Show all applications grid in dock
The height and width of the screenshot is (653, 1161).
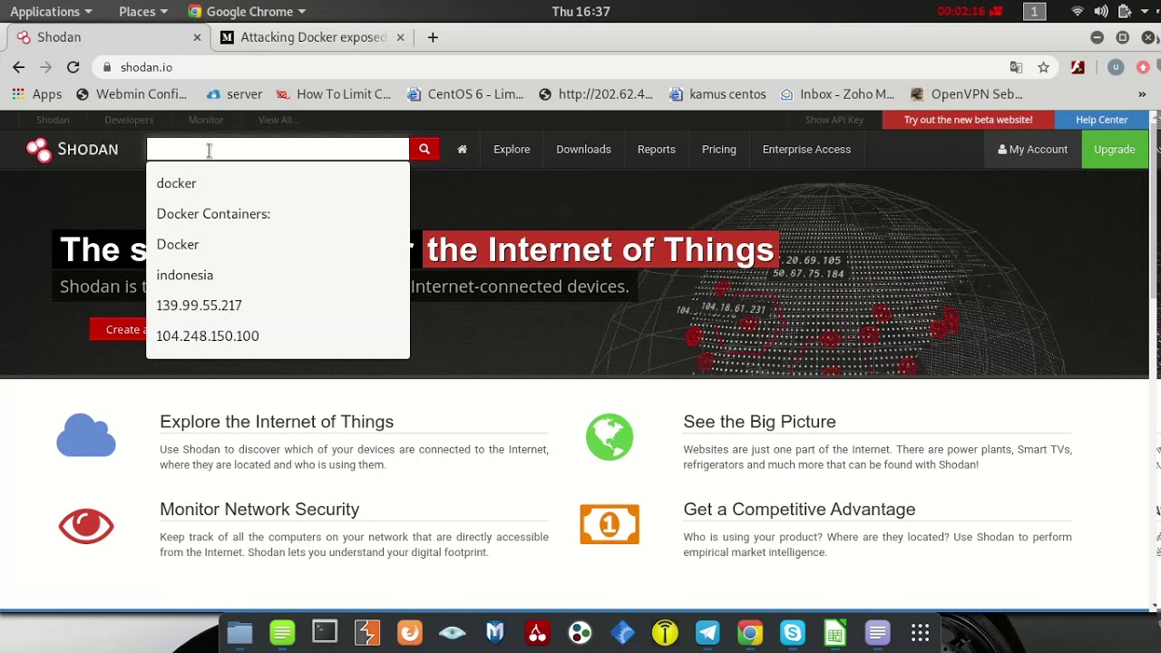(920, 632)
